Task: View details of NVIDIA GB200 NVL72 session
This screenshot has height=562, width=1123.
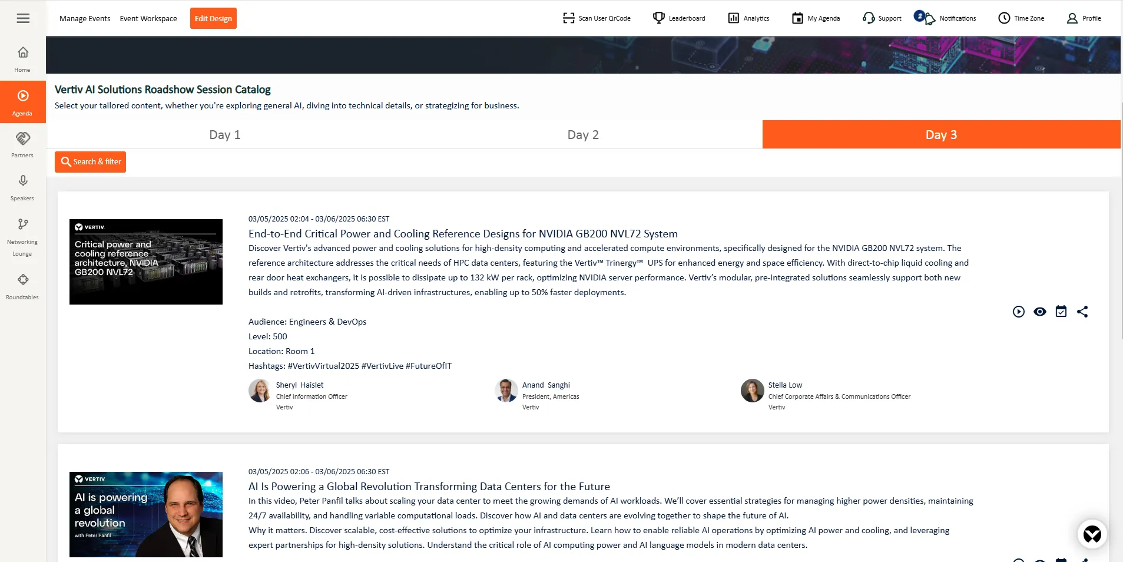Action: click(x=1040, y=312)
